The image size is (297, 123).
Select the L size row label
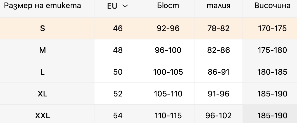click(x=42, y=72)
